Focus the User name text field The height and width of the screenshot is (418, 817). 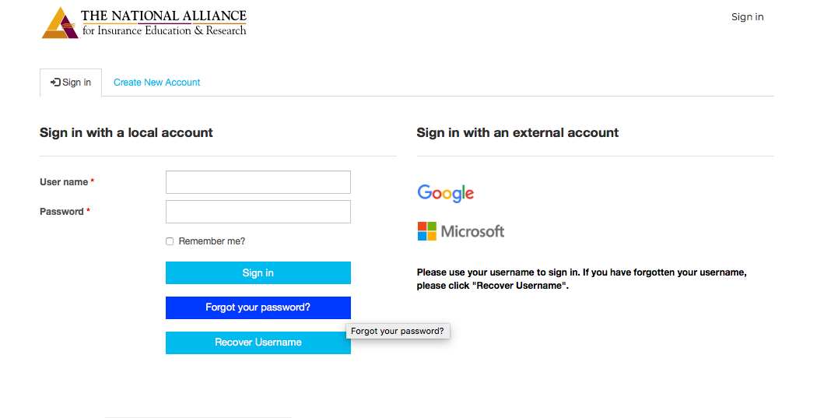(x=258, y=182)
